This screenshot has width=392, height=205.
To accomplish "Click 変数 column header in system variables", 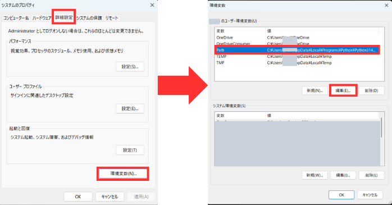I will click(x=240, y=116).
